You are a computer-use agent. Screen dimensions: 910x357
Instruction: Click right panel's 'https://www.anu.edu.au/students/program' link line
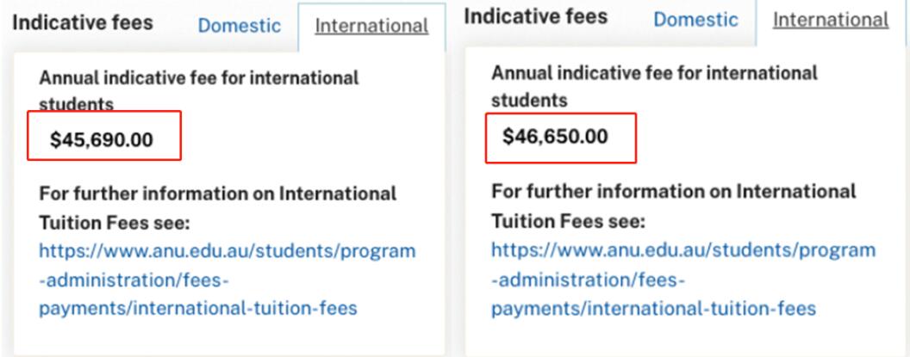683,250
